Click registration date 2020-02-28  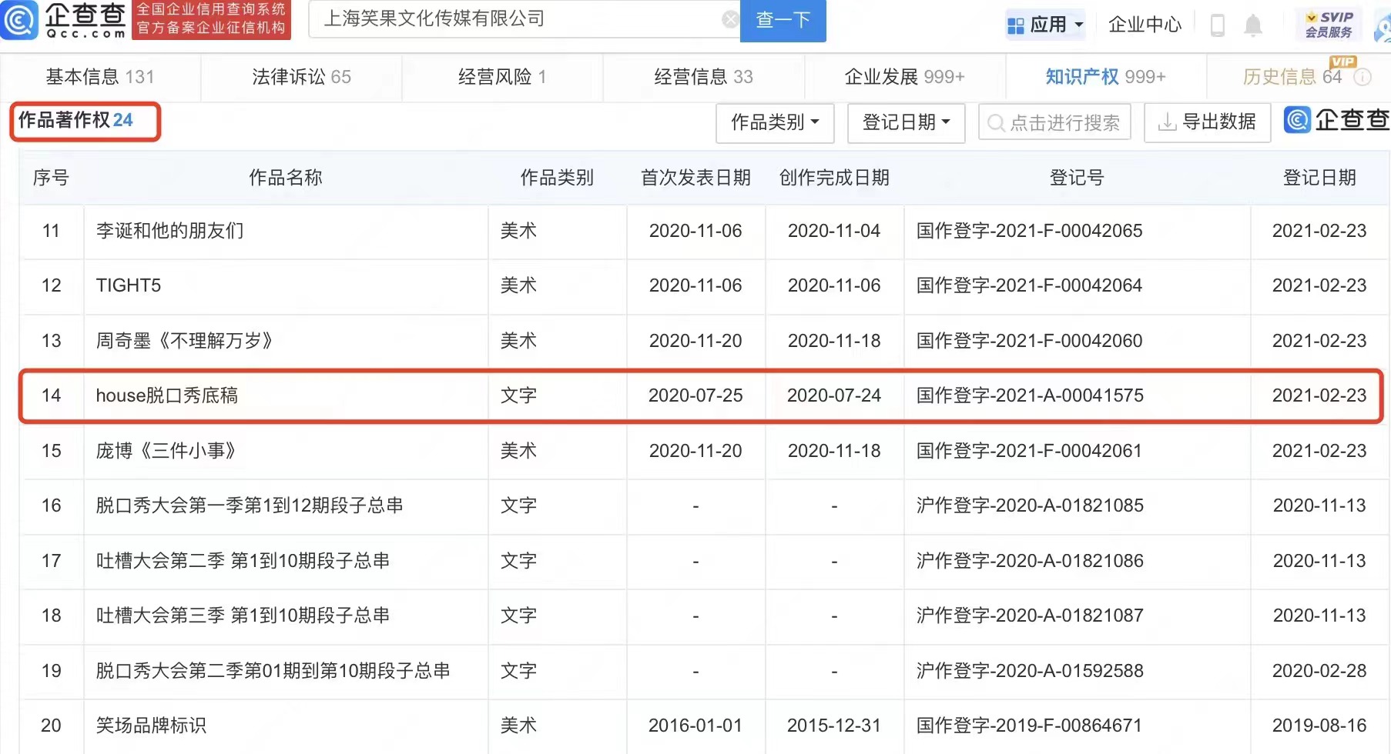pyautogui.click(x=1319, y=671)
